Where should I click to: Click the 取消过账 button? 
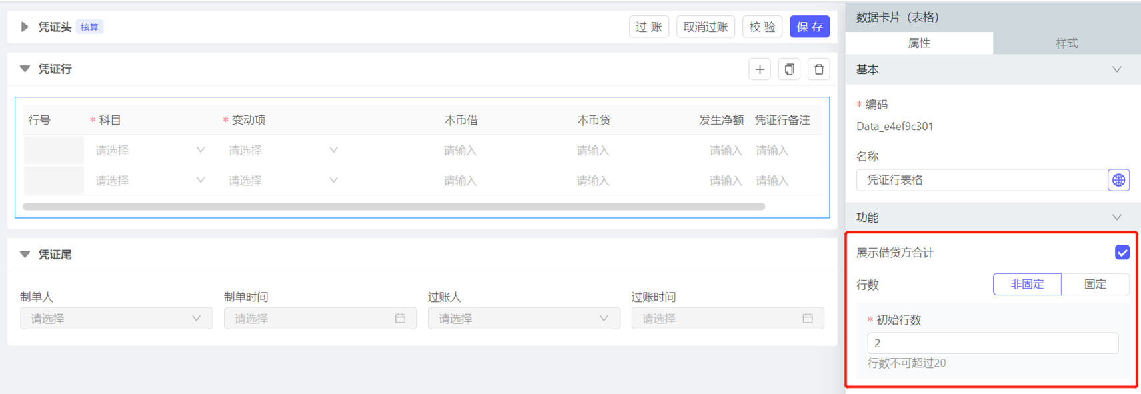[706, 27]
